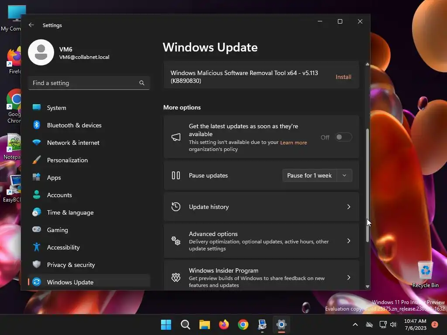Open File Explorer from the taskbar
Image resolution: width=447 pixels, height=335 pixels.
coord(205,325)
